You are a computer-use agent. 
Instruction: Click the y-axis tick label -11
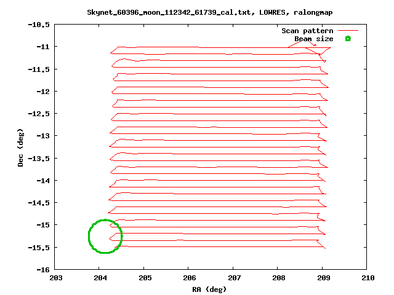[x=43, y=47]
